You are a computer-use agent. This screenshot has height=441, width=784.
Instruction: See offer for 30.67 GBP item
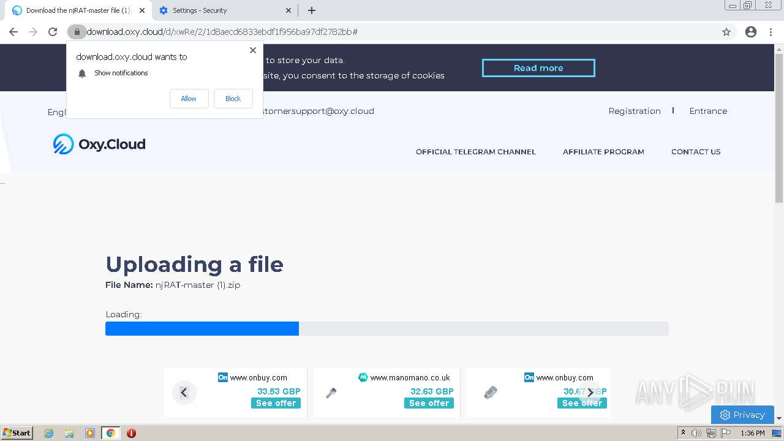coord(582,403)
